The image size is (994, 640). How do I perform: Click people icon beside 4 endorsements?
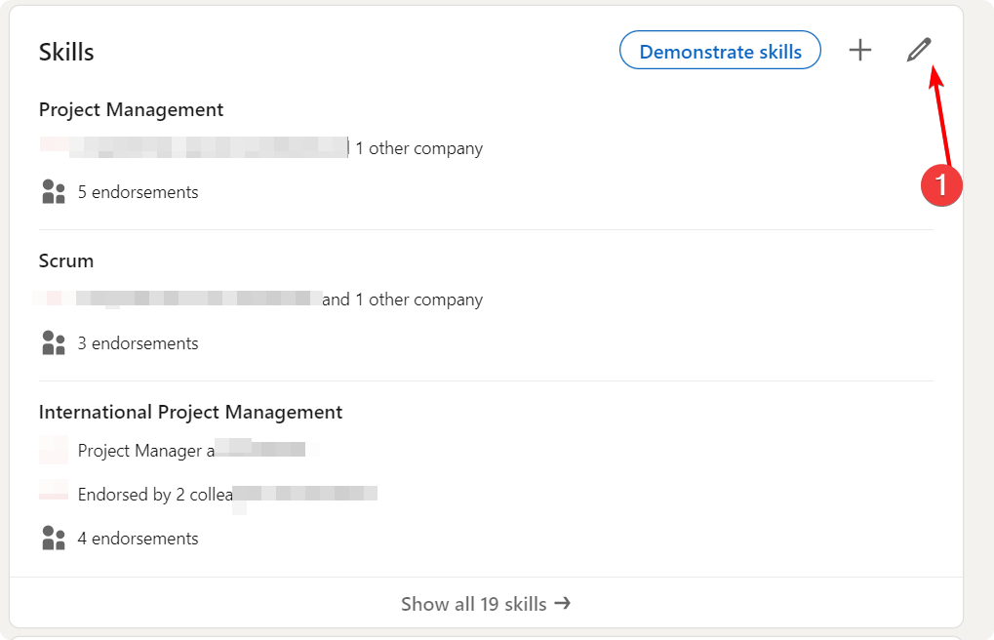point(54,539)
